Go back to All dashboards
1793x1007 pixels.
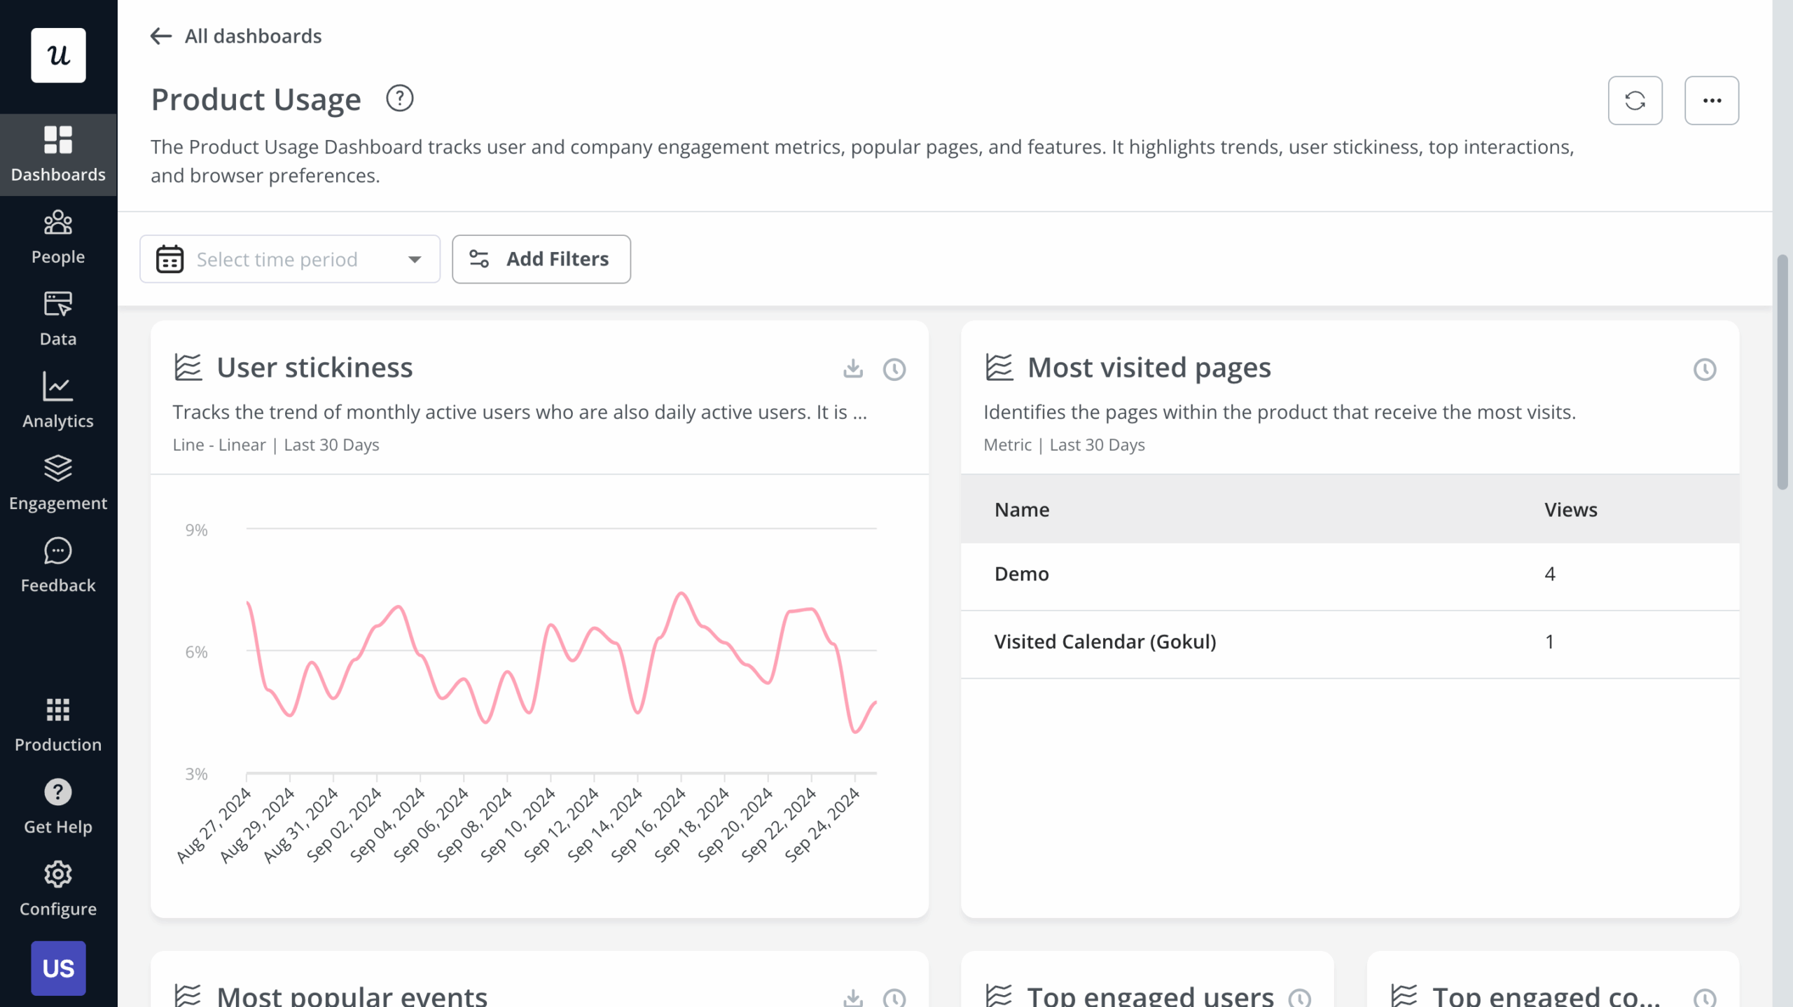236,36
